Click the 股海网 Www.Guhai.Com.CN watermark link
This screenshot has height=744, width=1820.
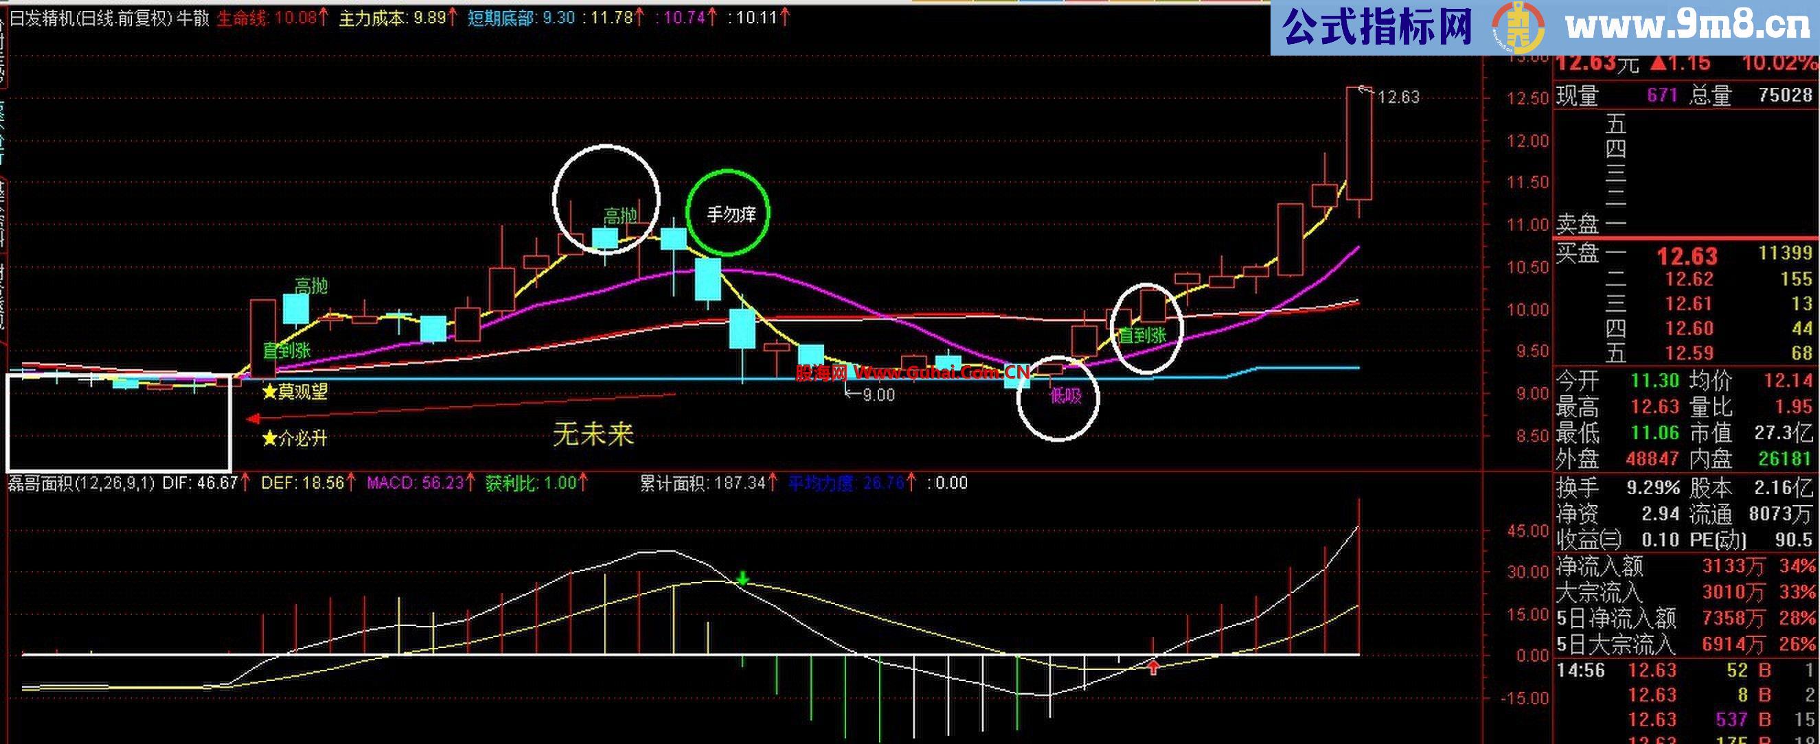(911, 372)
